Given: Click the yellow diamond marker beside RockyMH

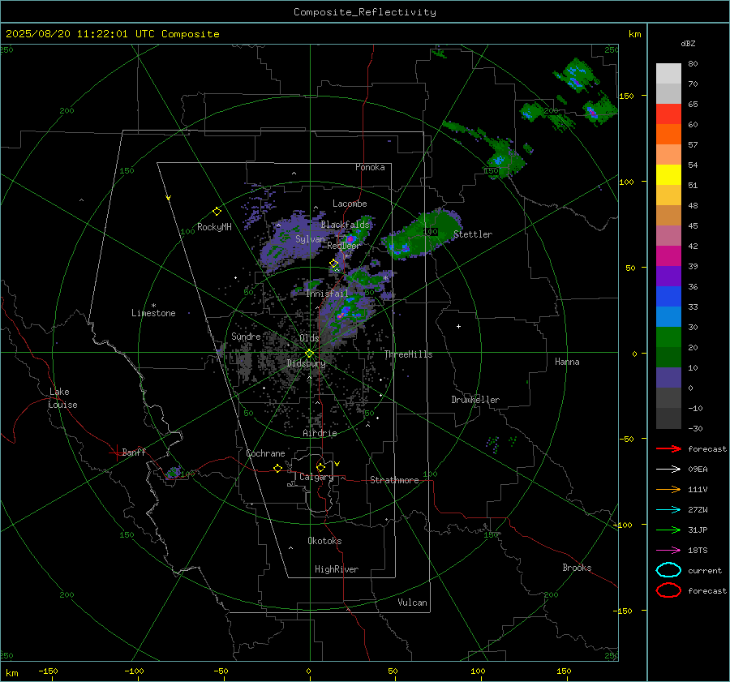Looking at the screenshot, I should (x=217, y=212).
